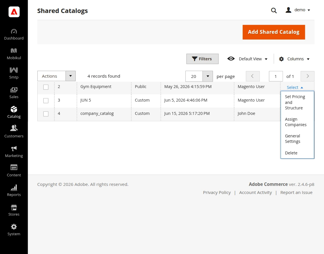Choose Assign Companies from menu
The height and width of the screenshot is (254, 324).
(x=297, y=122)
